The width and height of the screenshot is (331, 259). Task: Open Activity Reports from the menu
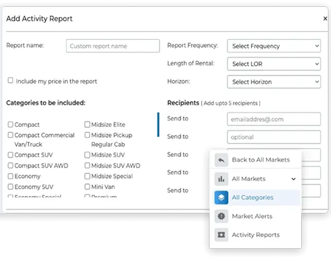click(255, 234)
